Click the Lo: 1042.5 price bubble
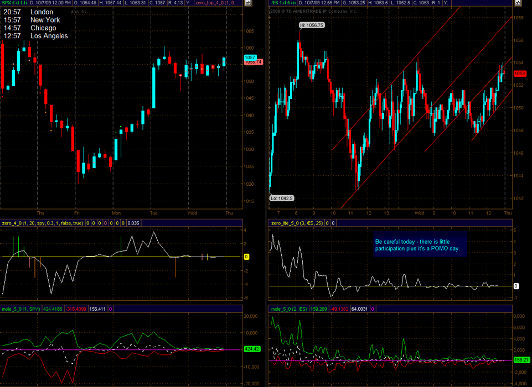 click(x=281, y=198)
